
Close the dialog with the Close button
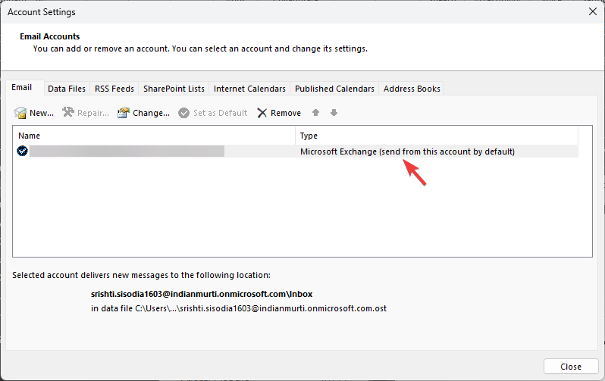pos(571,367)
